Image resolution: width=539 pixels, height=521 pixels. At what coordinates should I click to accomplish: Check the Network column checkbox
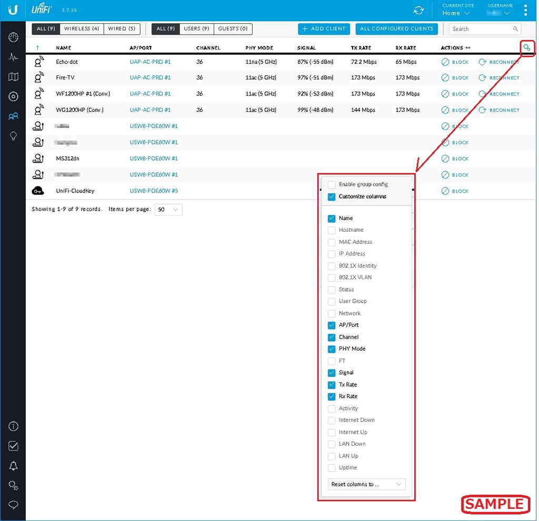tap(332, 313)
